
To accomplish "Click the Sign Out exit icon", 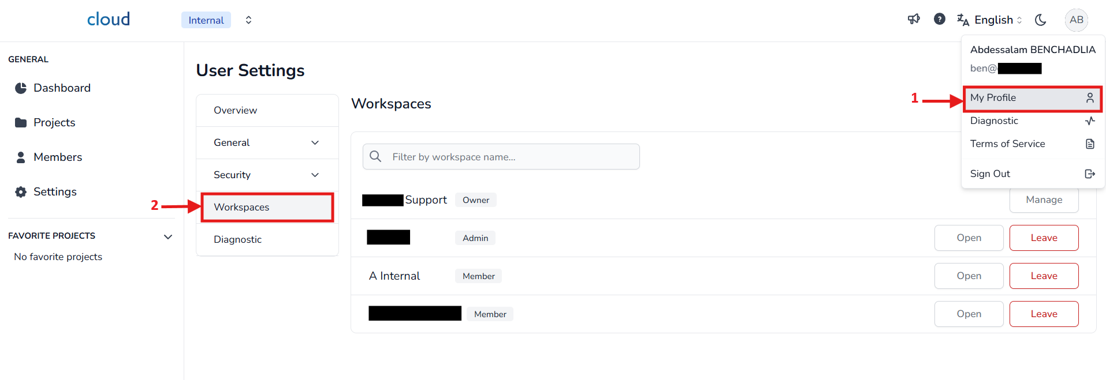I will click(x=1089, y=174).
